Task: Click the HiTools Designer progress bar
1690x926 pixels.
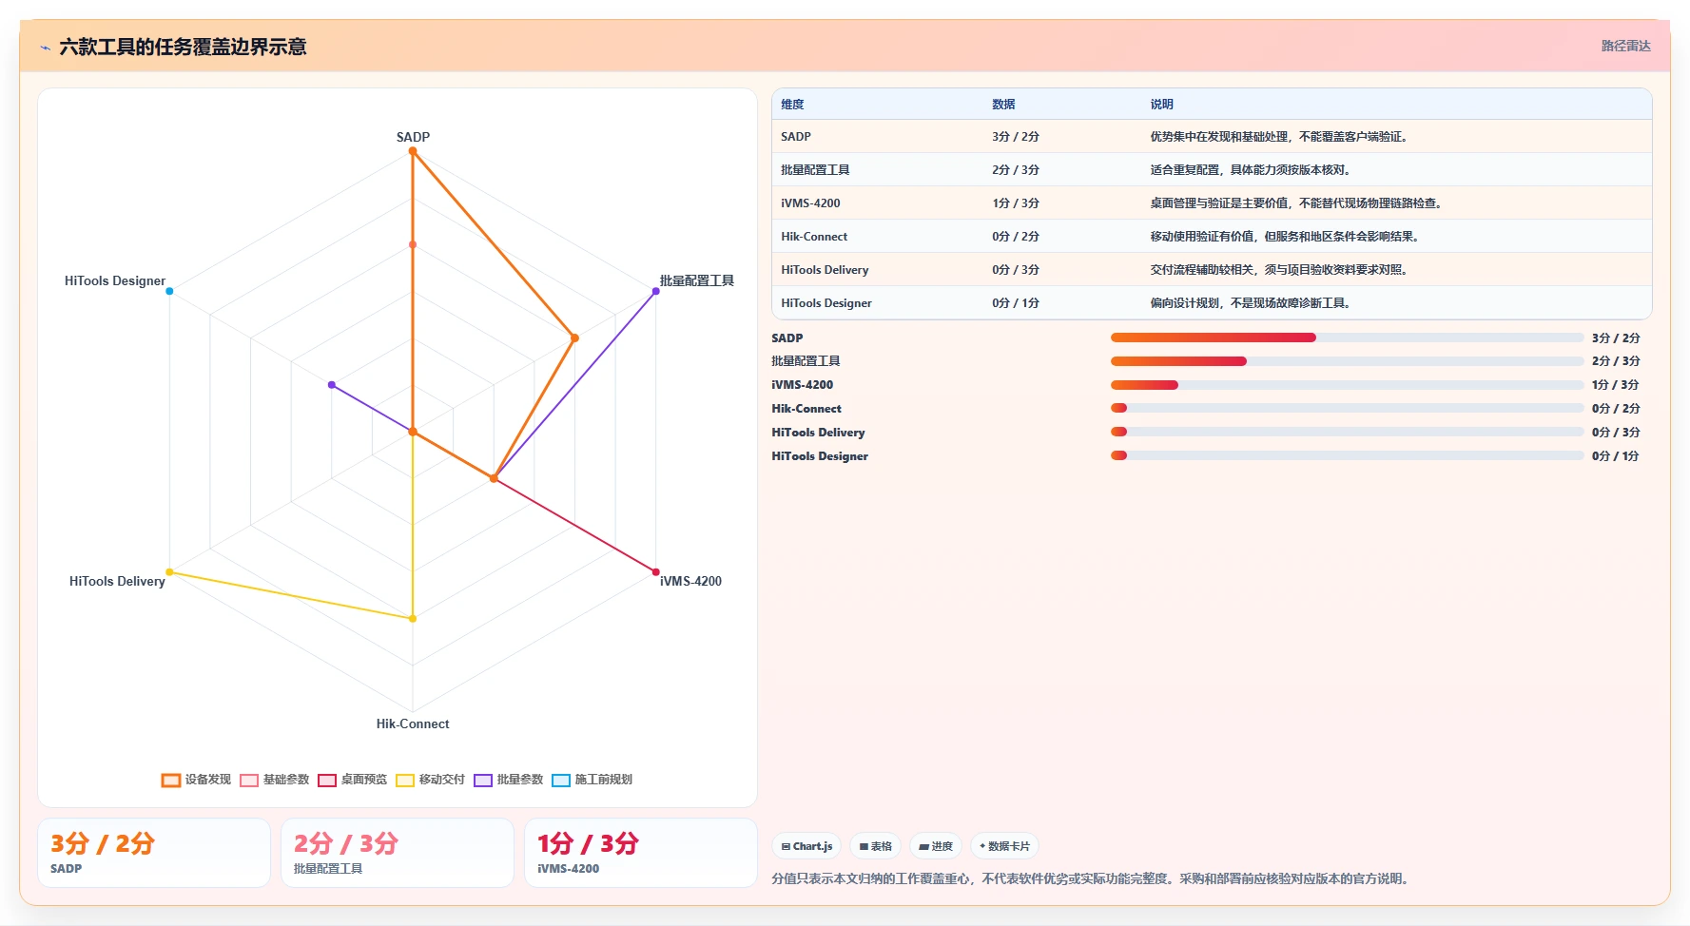Action: tap(1347, 455)
